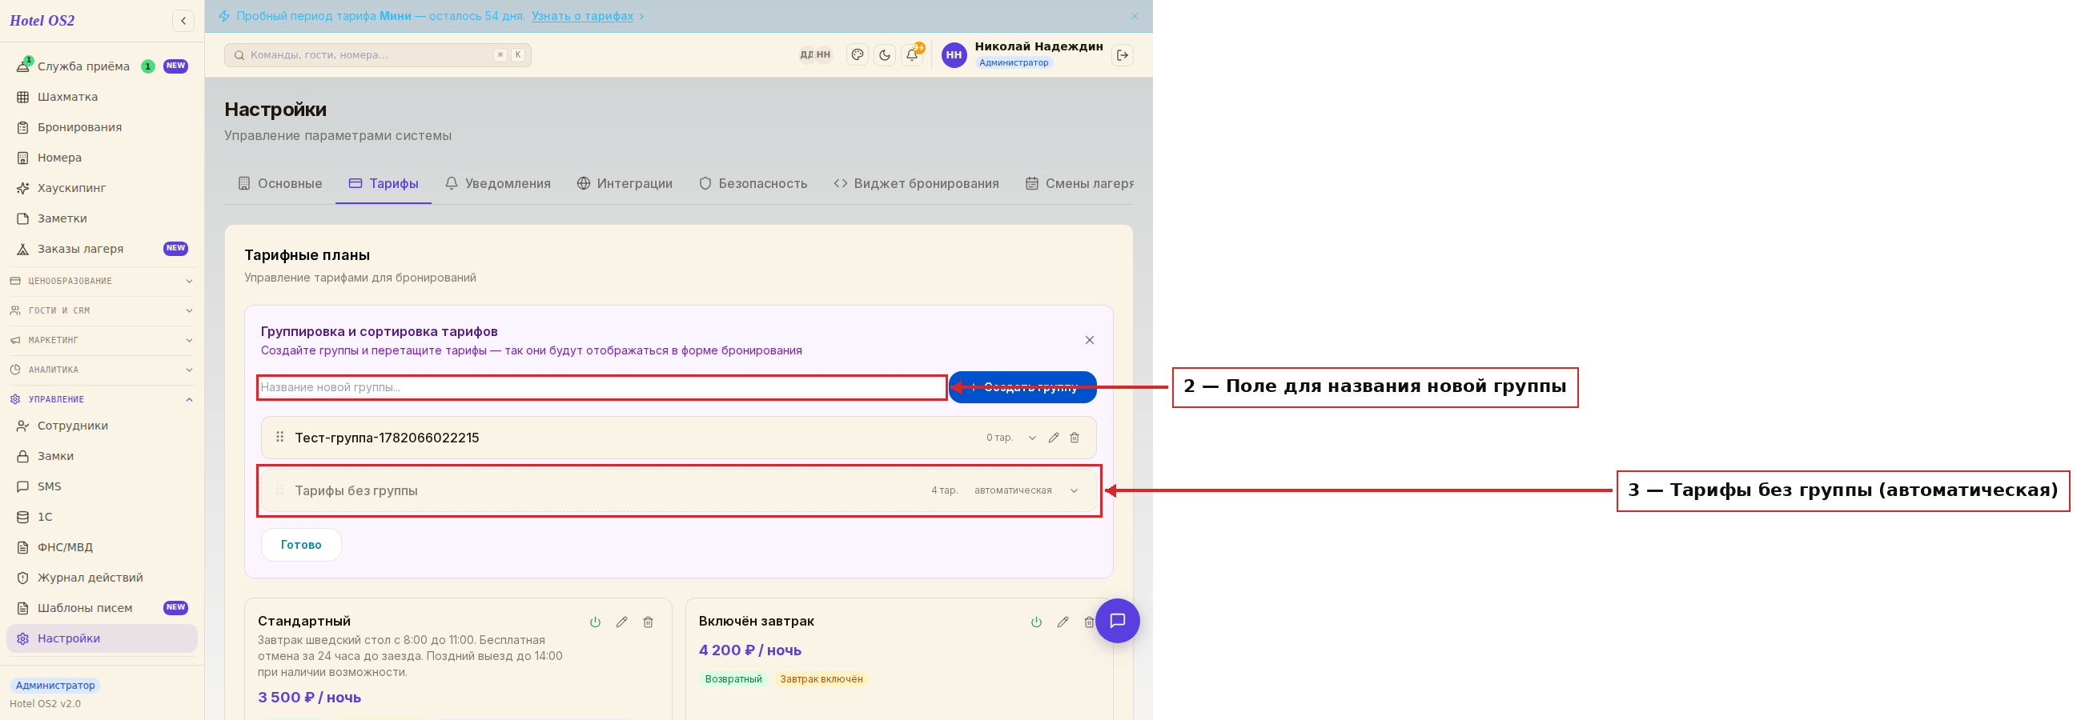Delete the Стандартный tariff via trash
The image size is (2089, 720).
coord(648,622)
